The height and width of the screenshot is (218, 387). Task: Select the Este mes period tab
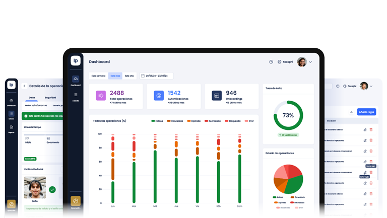115,76
